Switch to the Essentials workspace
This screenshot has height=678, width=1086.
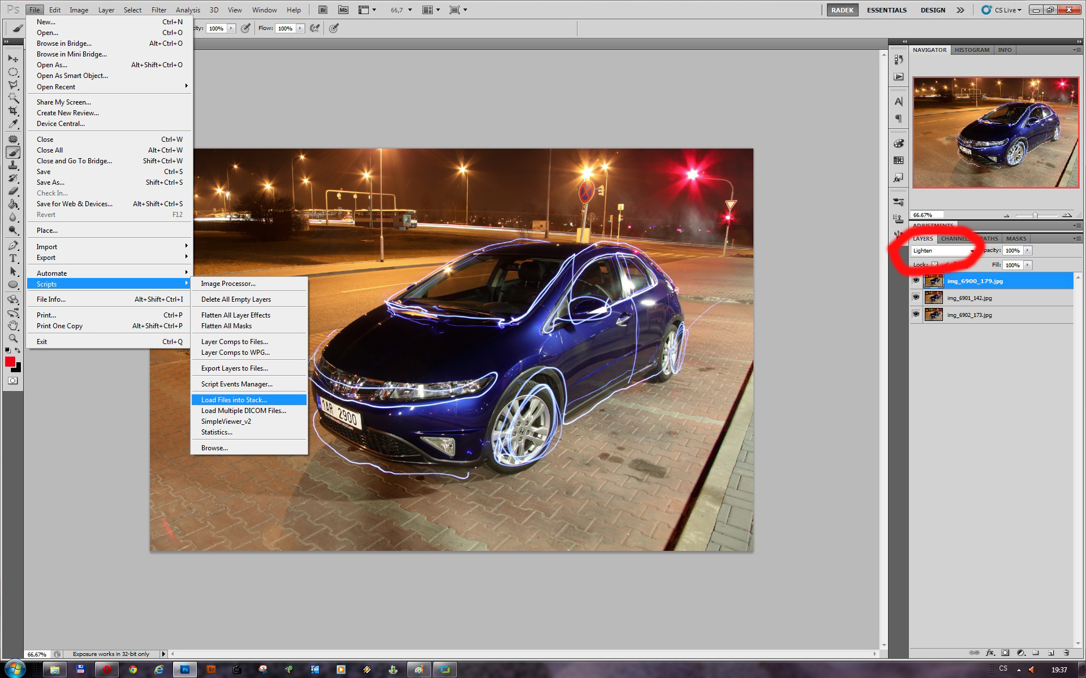point(886,10)
